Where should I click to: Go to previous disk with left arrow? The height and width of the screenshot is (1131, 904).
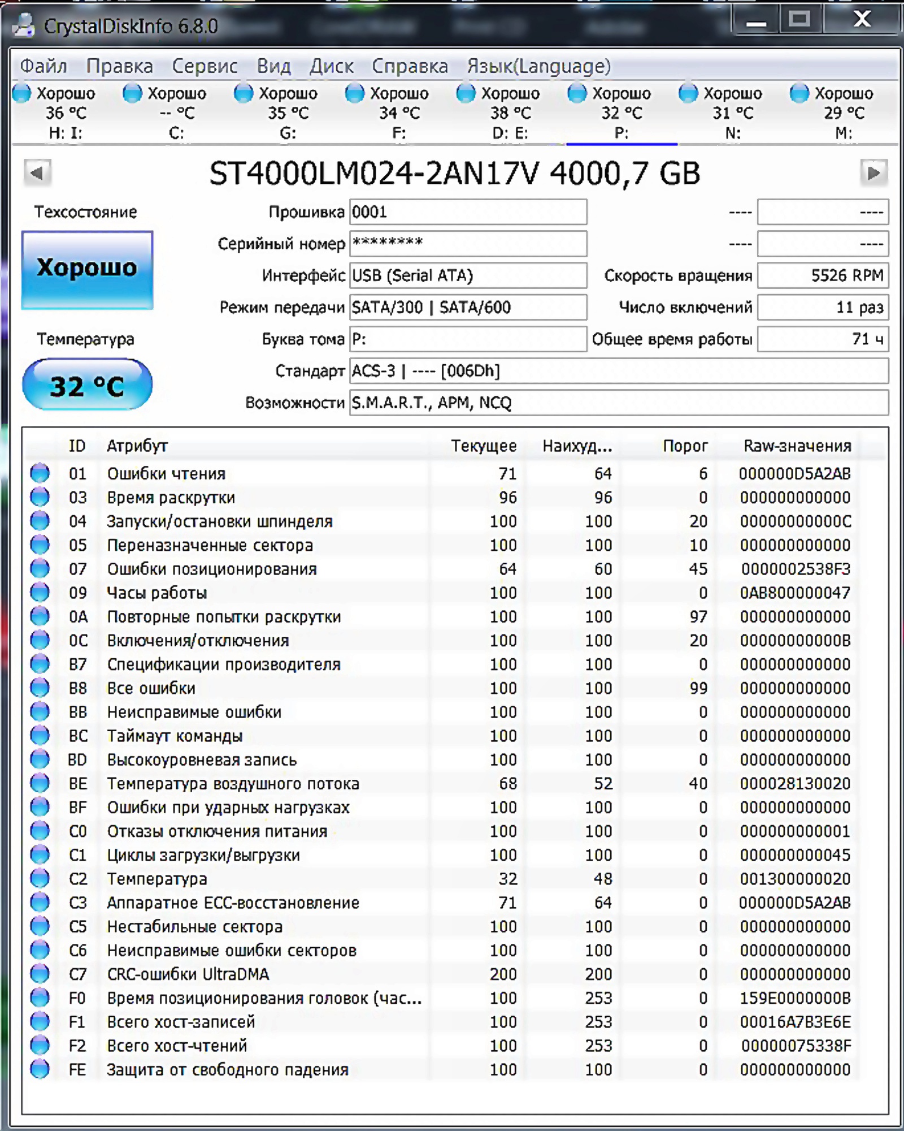click(37, 172)
